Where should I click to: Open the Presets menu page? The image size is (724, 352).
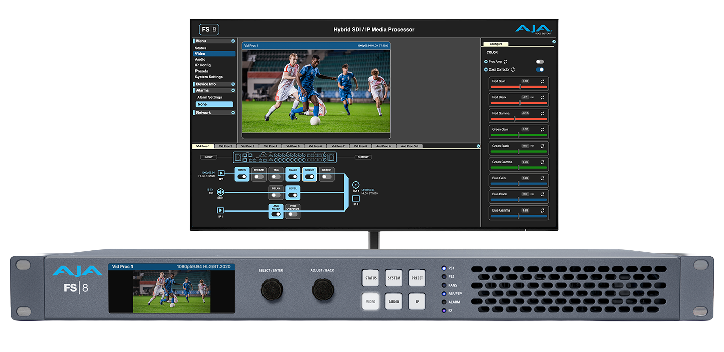tap(202, 71)
